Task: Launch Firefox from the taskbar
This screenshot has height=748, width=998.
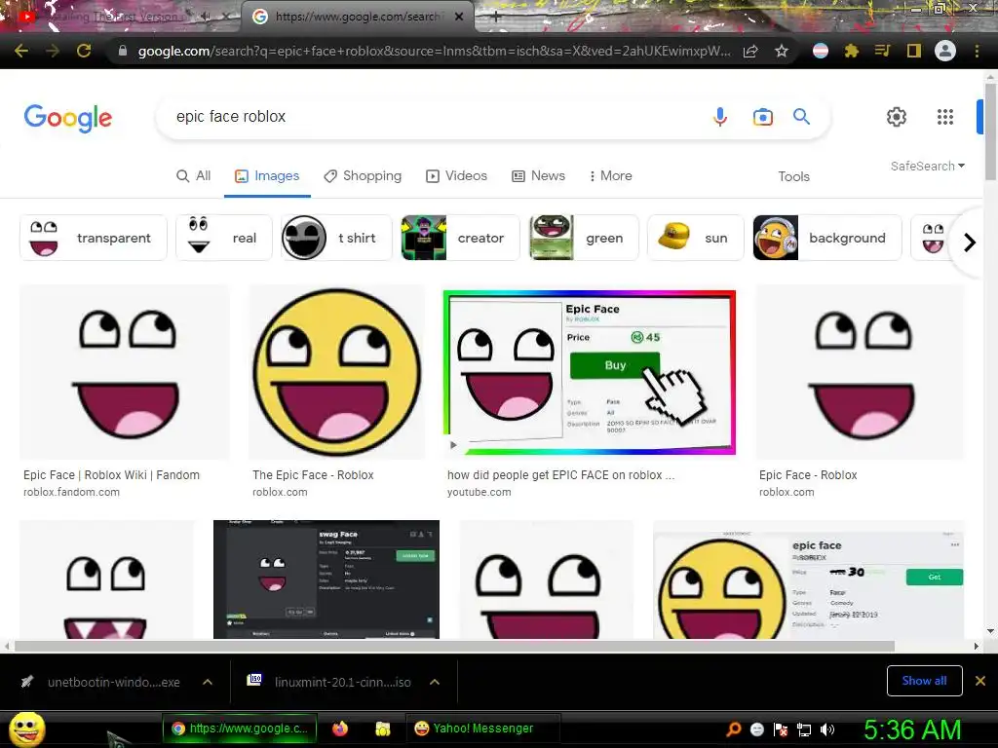Action: point(340,729)
